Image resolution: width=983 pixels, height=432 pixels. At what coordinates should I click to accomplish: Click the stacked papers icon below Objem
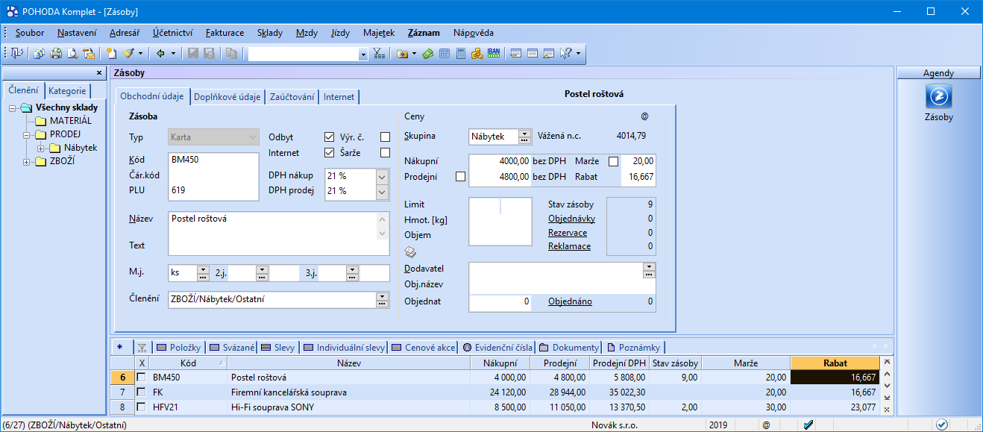pyautogui.click(x=410, y=251)
